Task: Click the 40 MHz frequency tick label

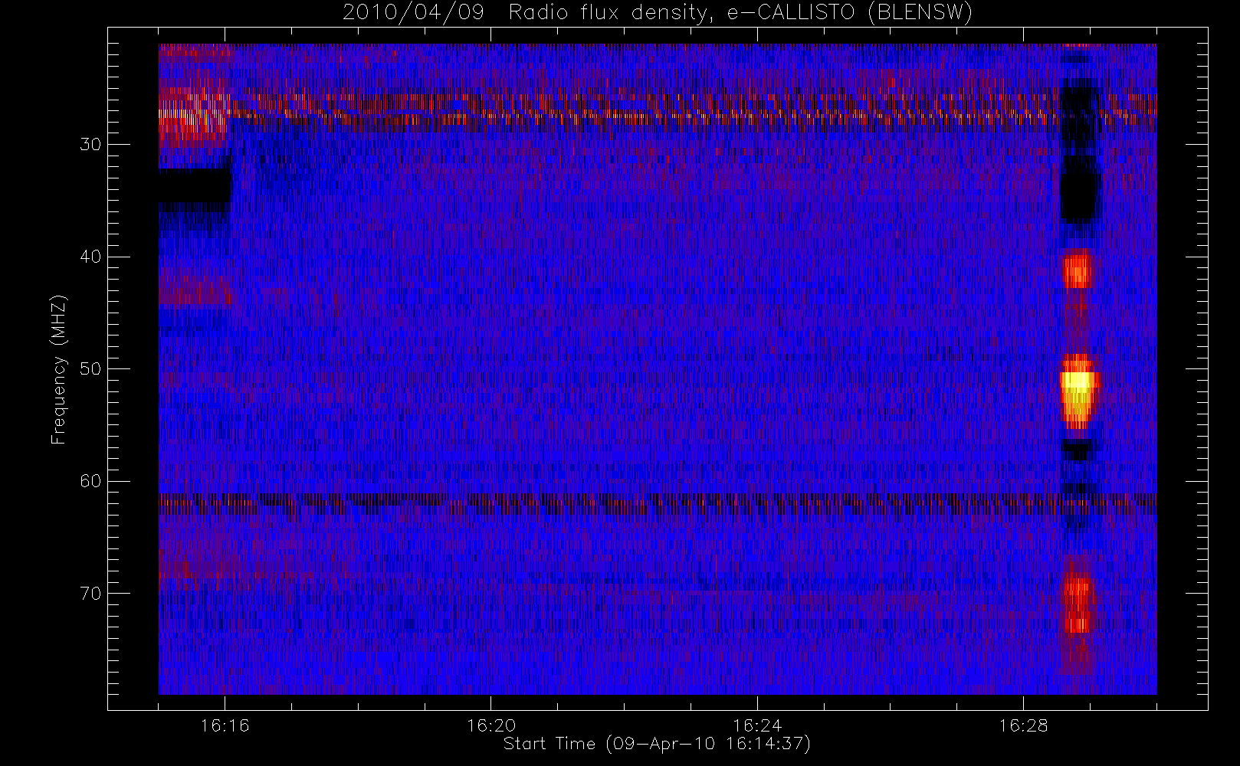Action: tap(90, 257)
